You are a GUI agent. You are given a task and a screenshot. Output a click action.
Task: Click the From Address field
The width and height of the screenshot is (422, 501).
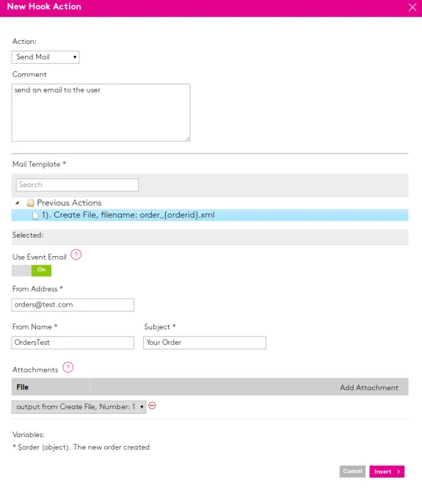(73, 305)
